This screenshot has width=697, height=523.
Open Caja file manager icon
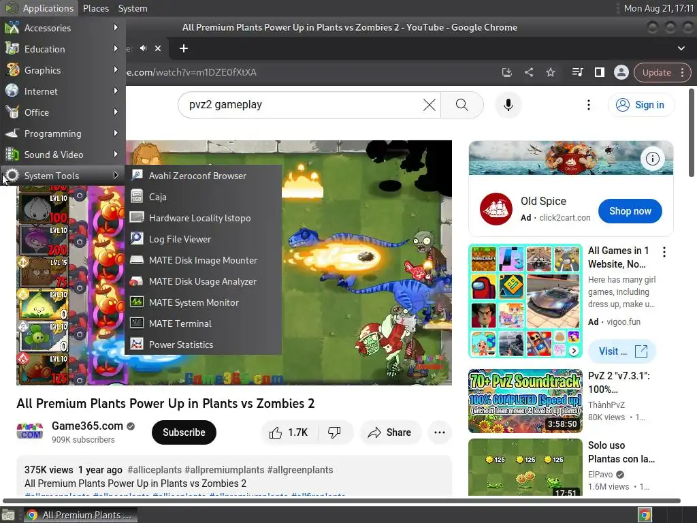click(x=136, y=197)
